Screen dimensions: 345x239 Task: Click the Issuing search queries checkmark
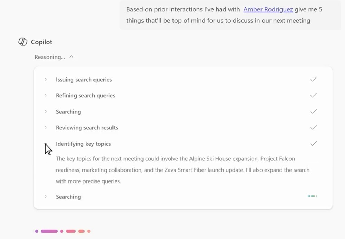[314, 79]
